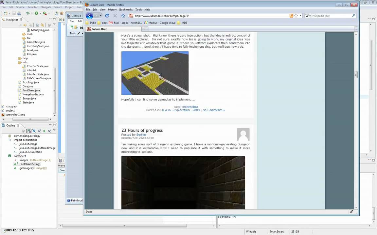Click the Navigator horizontal scrollbar
377x235 pixels.
30,119
